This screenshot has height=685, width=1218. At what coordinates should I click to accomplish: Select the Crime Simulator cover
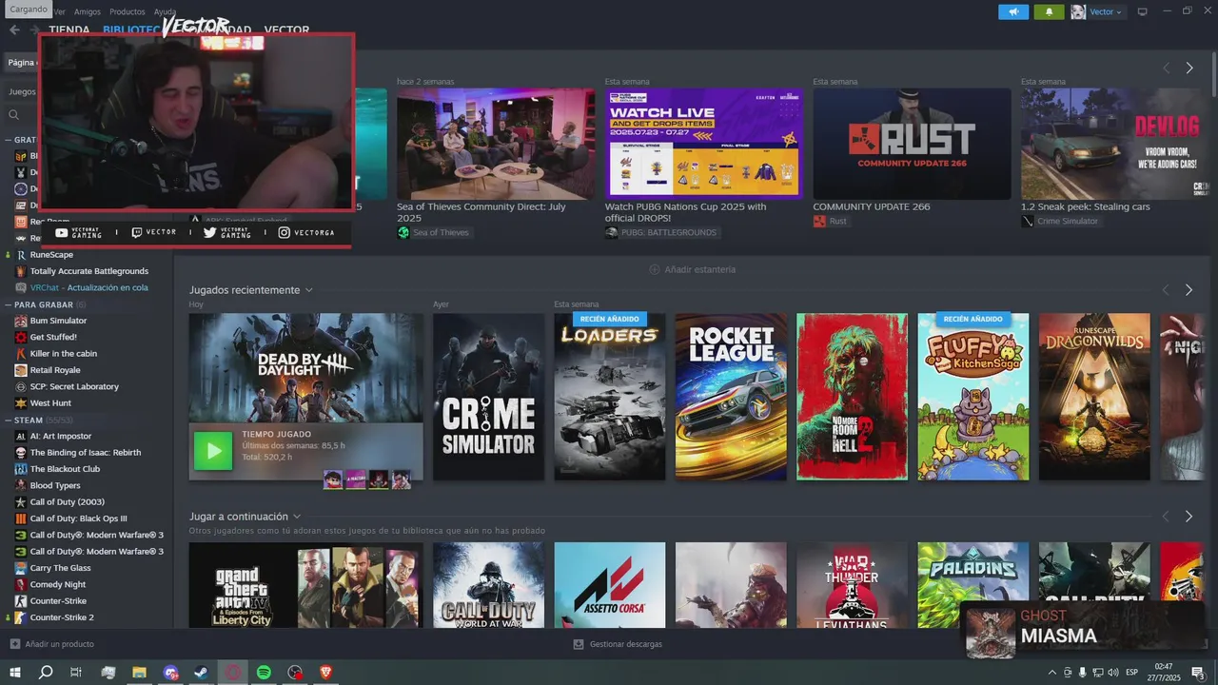(488, 397)
